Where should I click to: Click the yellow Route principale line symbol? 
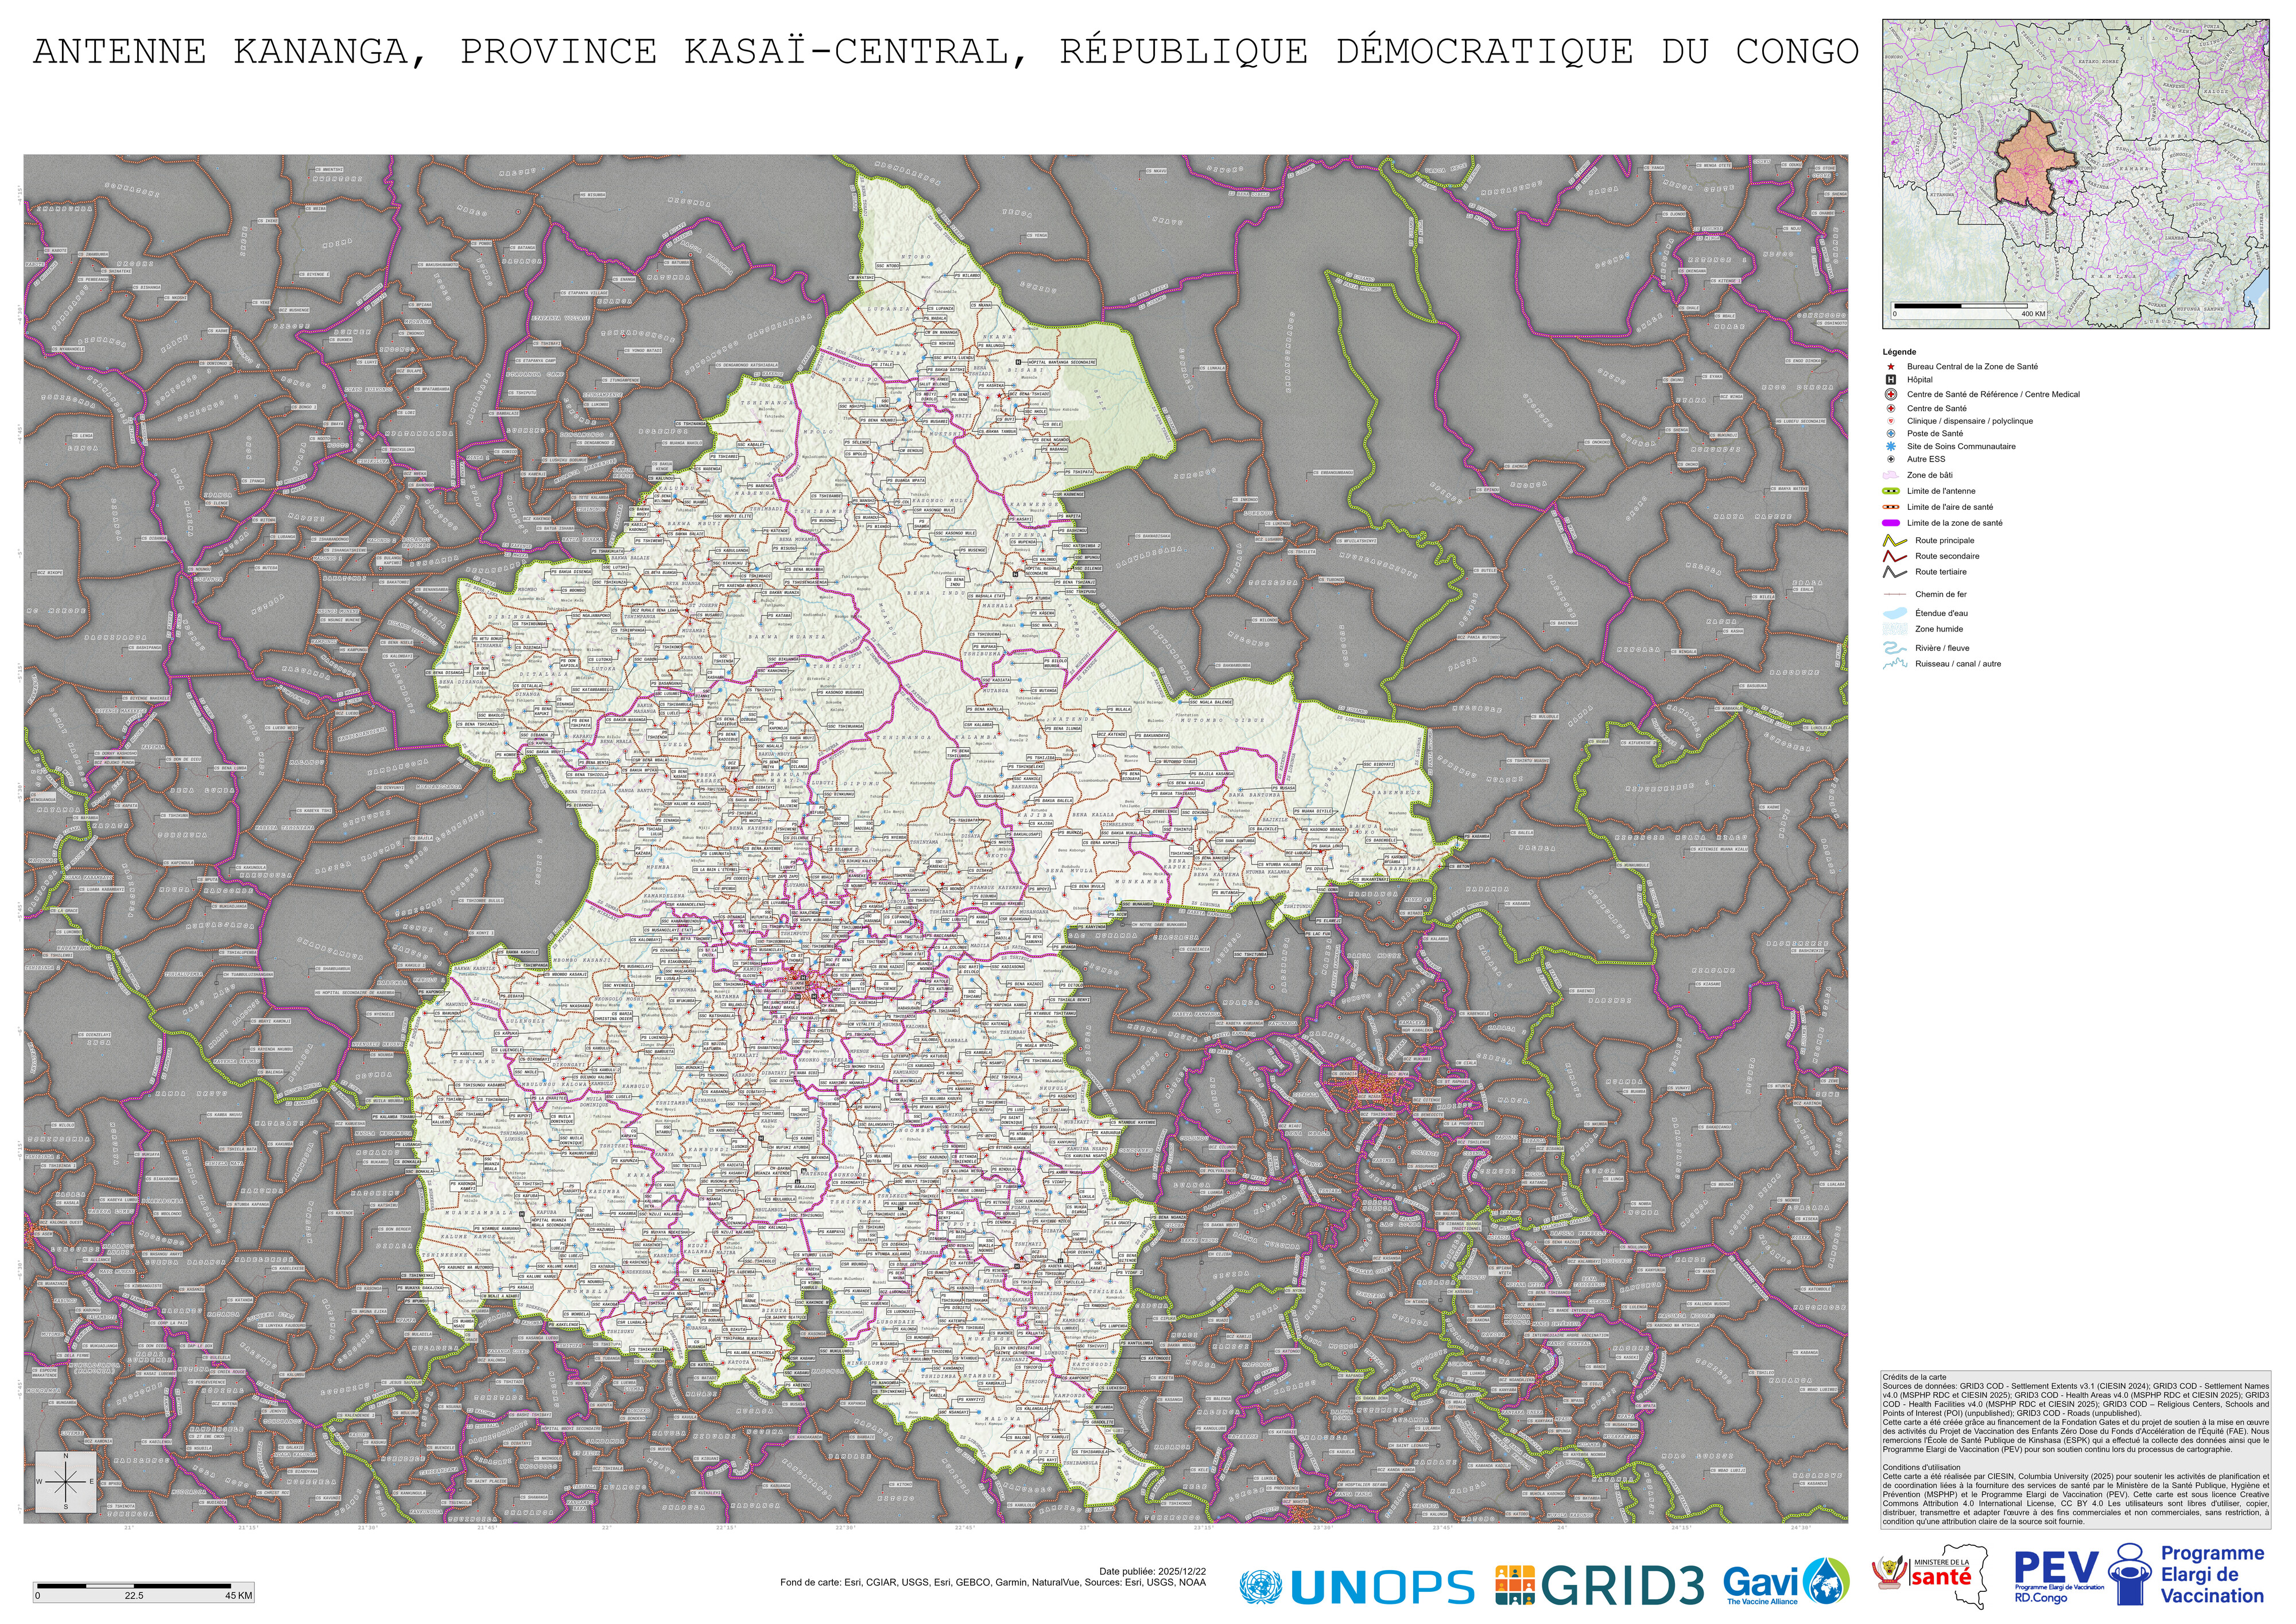click(1895, 541)
